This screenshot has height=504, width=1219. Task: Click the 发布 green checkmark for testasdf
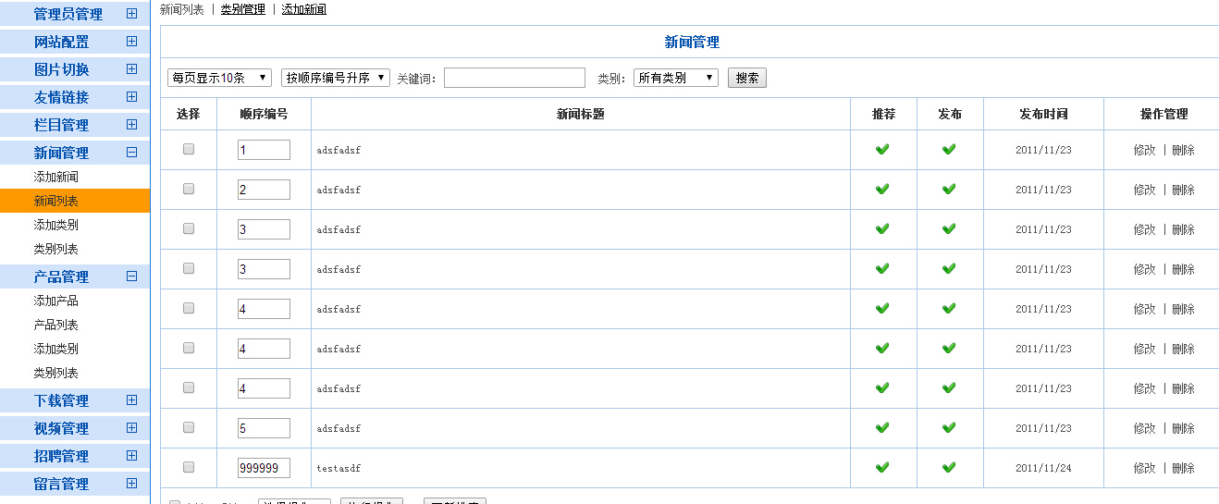point(949,468)
